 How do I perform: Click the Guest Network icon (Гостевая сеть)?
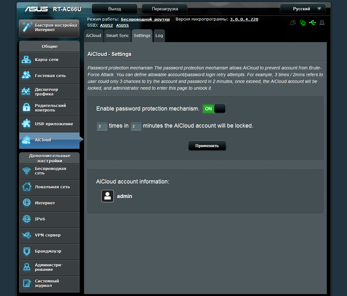click(26, 75)
